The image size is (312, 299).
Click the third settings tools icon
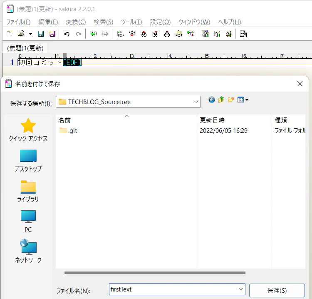228,34
